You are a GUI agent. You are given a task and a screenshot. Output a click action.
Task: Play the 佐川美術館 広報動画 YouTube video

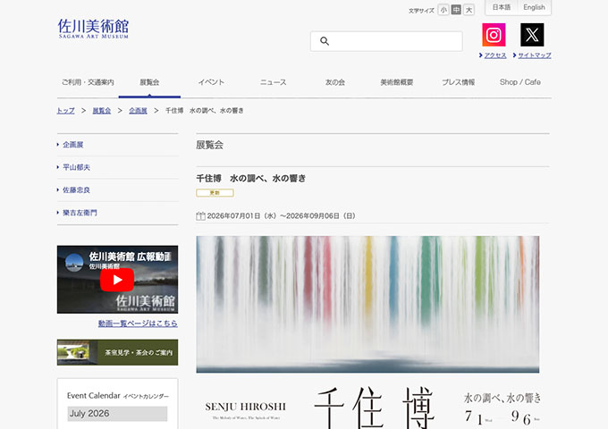(x=117, y=280)
